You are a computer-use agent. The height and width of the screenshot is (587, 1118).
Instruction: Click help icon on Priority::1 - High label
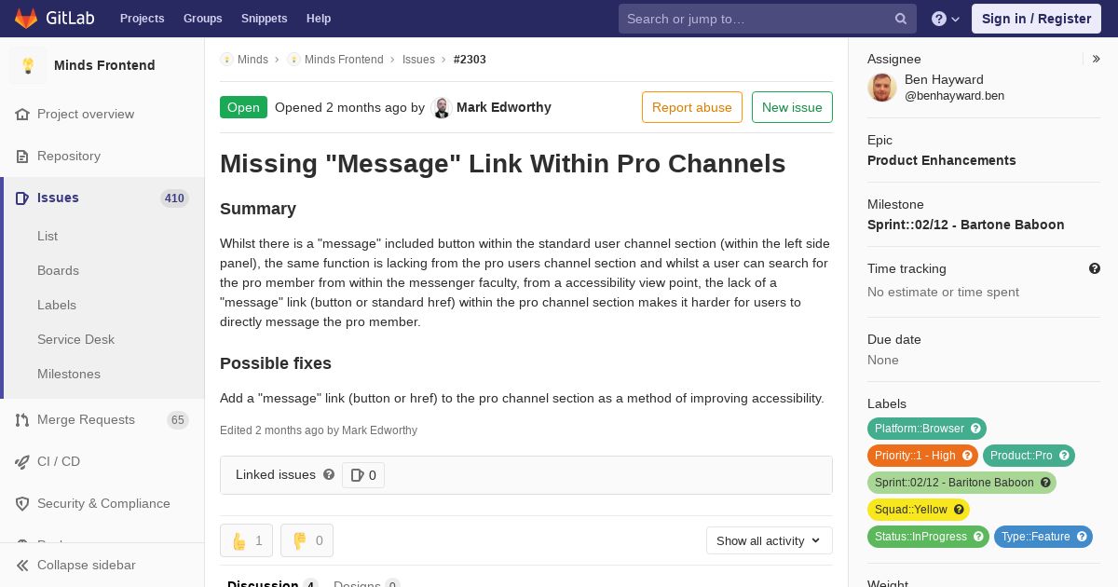(x=967, y=456)
